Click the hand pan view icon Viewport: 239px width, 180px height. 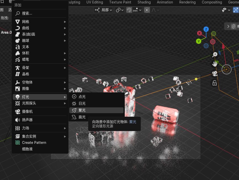point(215,64)
